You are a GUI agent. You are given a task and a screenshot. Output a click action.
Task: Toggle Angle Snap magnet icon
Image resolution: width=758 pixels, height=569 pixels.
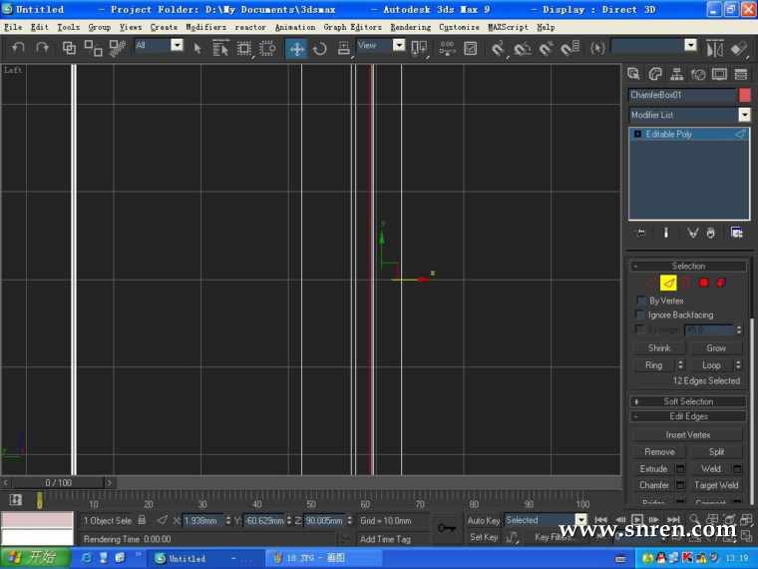523,48
